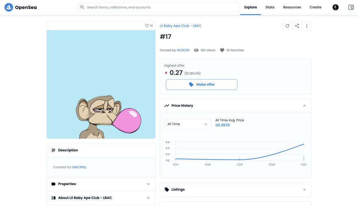358x206 pixels.
Task: Click the OpenSea logo icon
Action: (9, 7)
